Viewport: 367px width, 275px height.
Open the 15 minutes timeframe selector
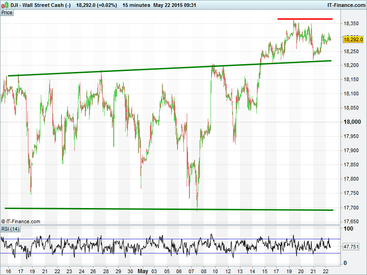click(x=136, y=5)
